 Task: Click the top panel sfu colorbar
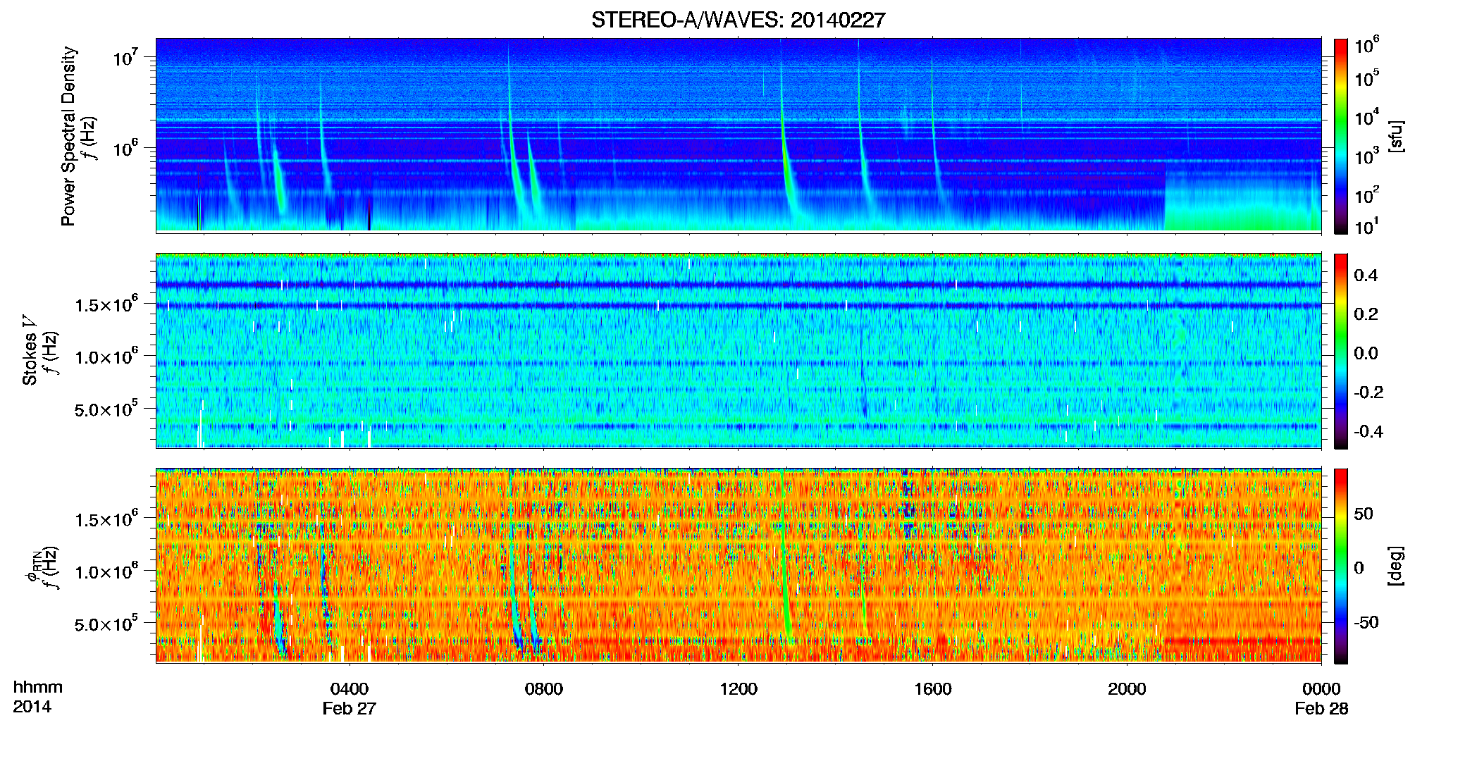click(1341, 136)
